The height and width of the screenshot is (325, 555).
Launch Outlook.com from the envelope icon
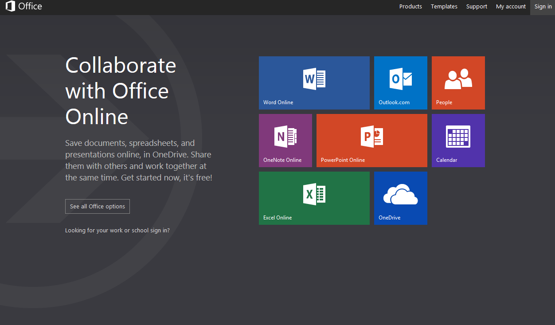pyautogui.click(x=400, y=79)
